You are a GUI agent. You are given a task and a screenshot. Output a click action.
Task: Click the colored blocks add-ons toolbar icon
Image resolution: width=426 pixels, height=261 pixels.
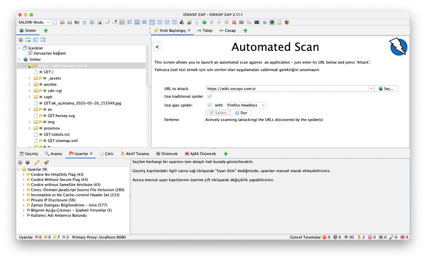[182, 22]
